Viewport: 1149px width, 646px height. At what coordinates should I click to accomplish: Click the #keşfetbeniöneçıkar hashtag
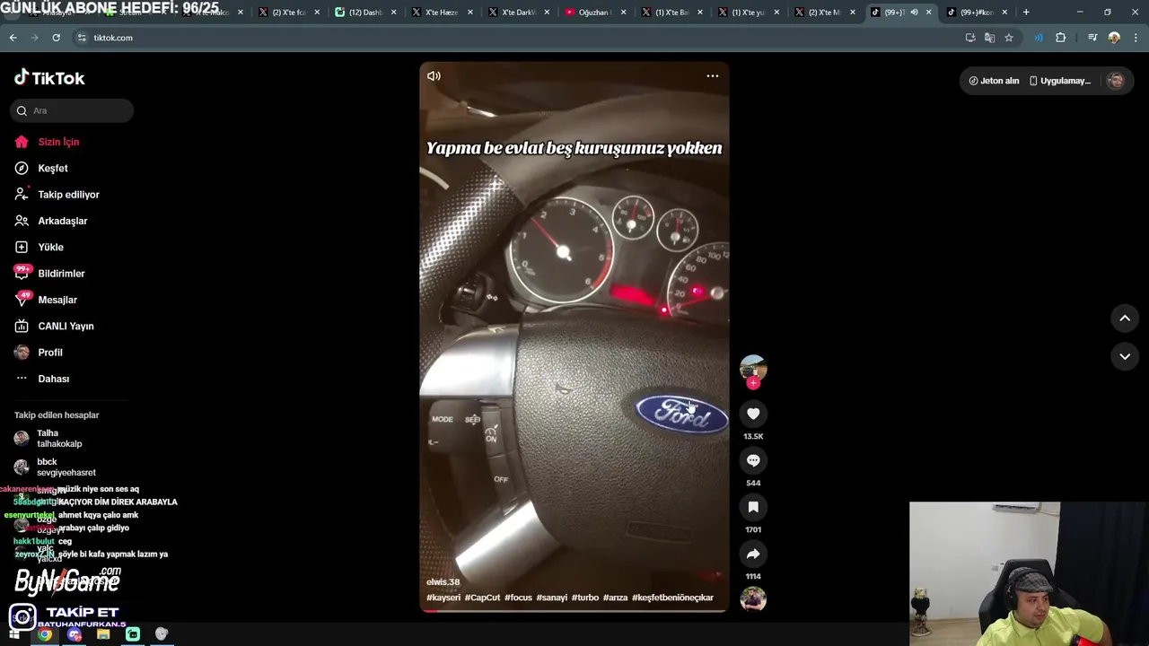coord(672,598)
